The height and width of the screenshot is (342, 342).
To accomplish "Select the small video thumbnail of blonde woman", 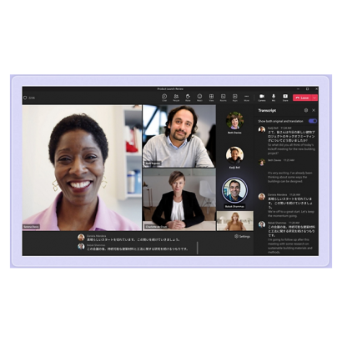I will click(x=235, y=221).
